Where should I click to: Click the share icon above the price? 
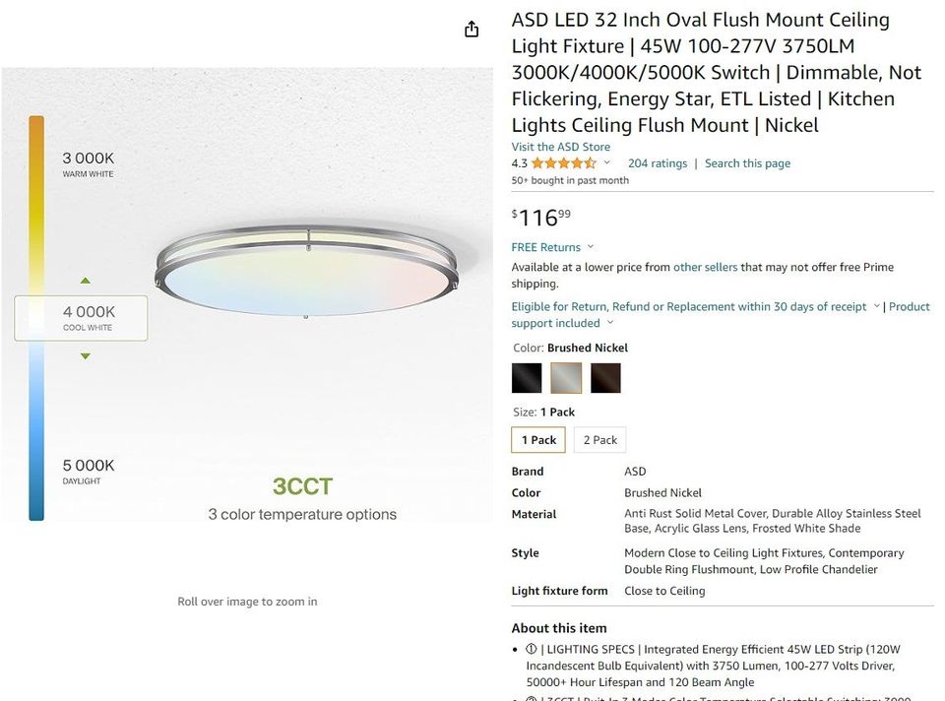tap(472, 29)
